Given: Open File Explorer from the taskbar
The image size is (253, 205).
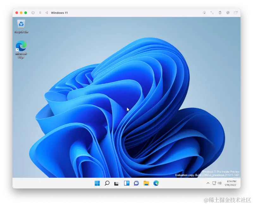Looking at the screenshot, I should [146, 183].
